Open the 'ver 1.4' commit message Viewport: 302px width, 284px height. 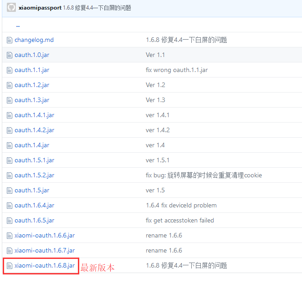tap(155, 145)
